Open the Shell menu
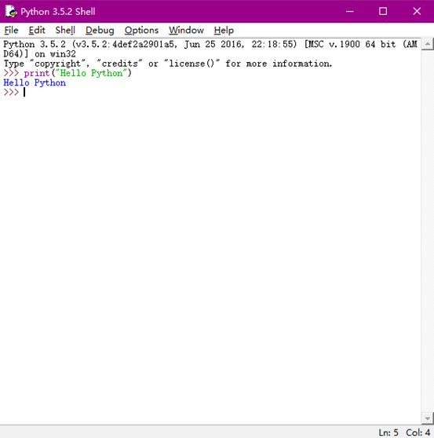This screenshot has height=438, width=434. (x=65, y=30)
